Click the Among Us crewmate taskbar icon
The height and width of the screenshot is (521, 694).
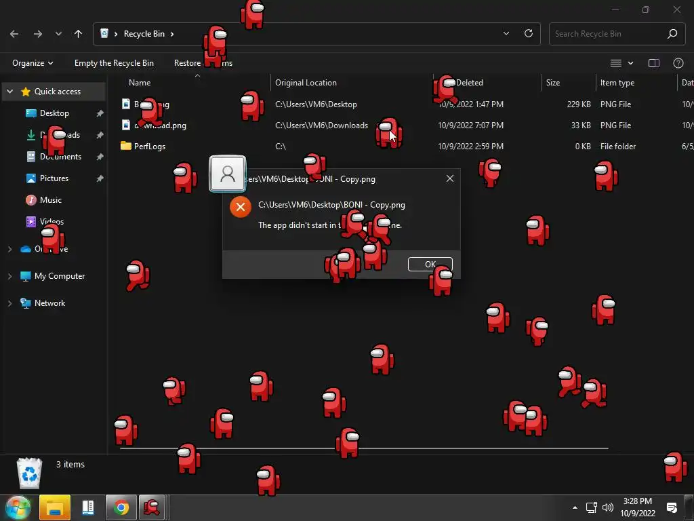(x=152, y=507)
